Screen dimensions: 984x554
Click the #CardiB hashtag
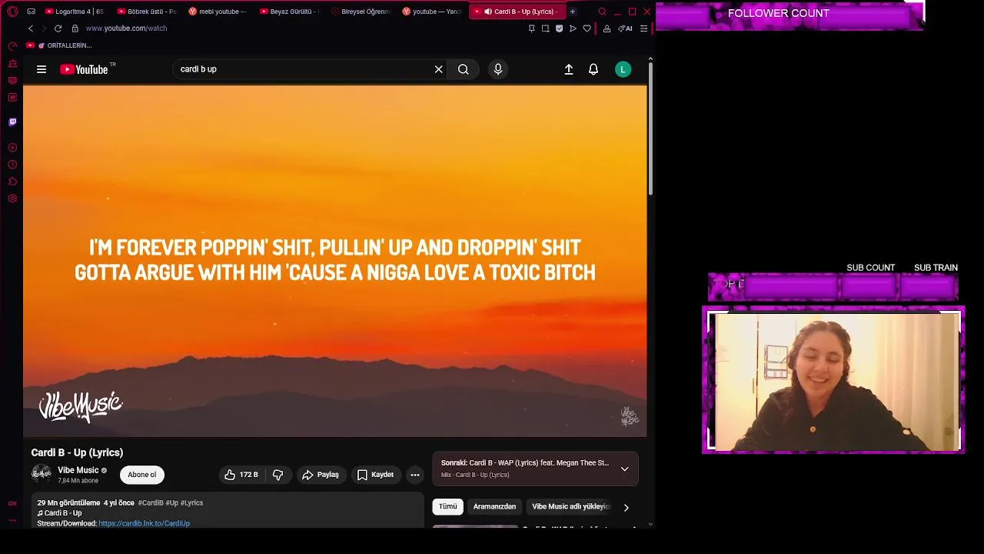coord(151,503)
